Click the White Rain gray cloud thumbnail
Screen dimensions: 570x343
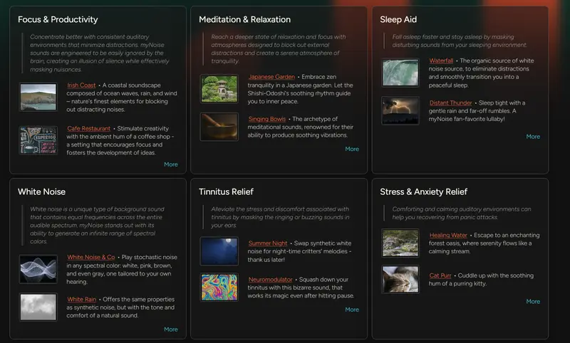tap(38, 307)
